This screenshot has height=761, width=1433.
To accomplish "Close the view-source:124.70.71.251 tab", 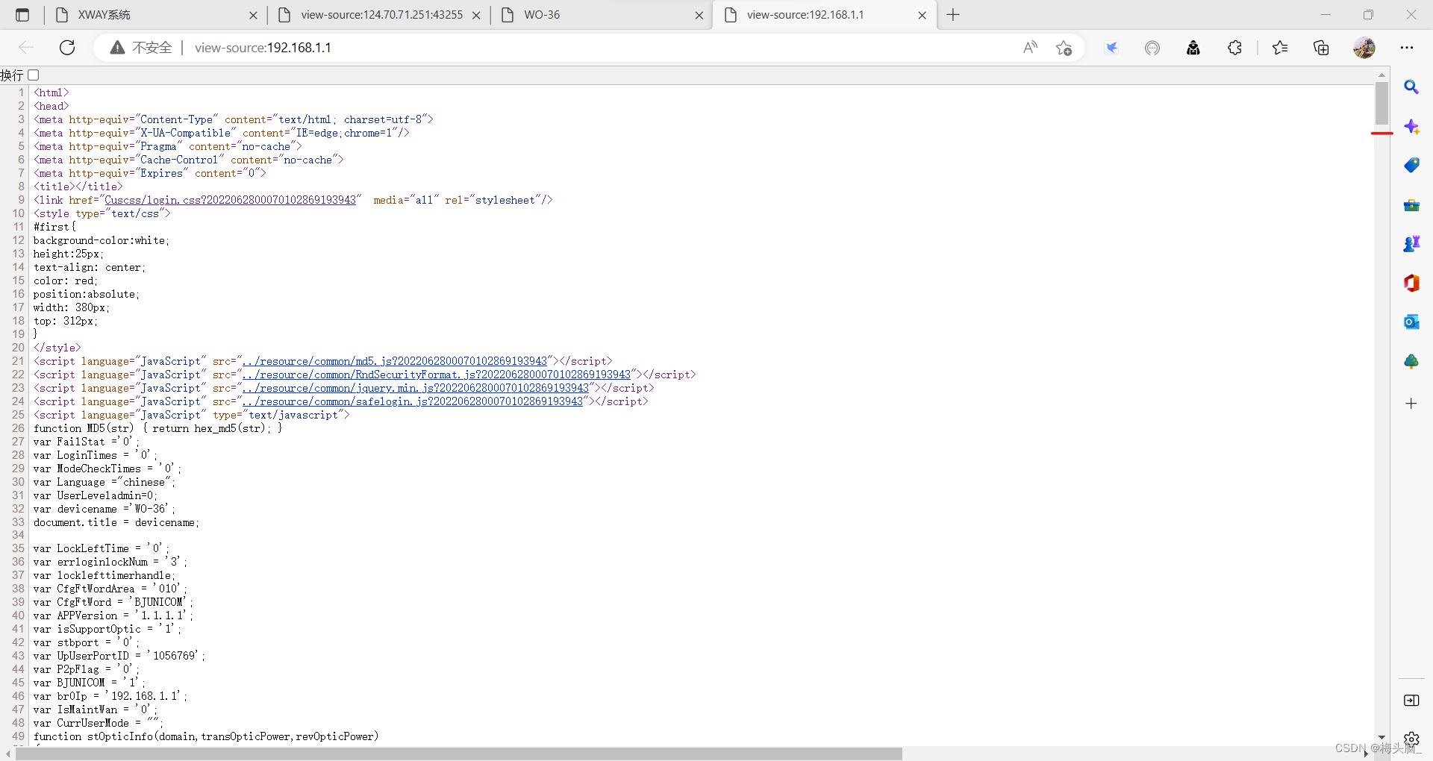I will point(476,15).
